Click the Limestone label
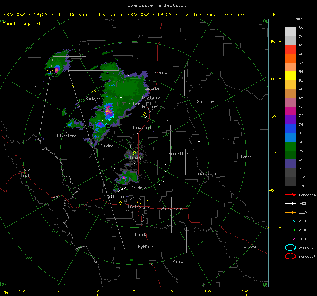317x296 pixels. point(67,136)
